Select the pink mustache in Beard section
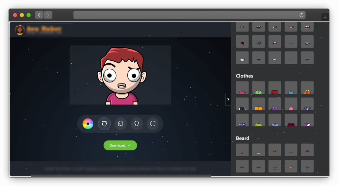The image size is (338, 186). 307,150
